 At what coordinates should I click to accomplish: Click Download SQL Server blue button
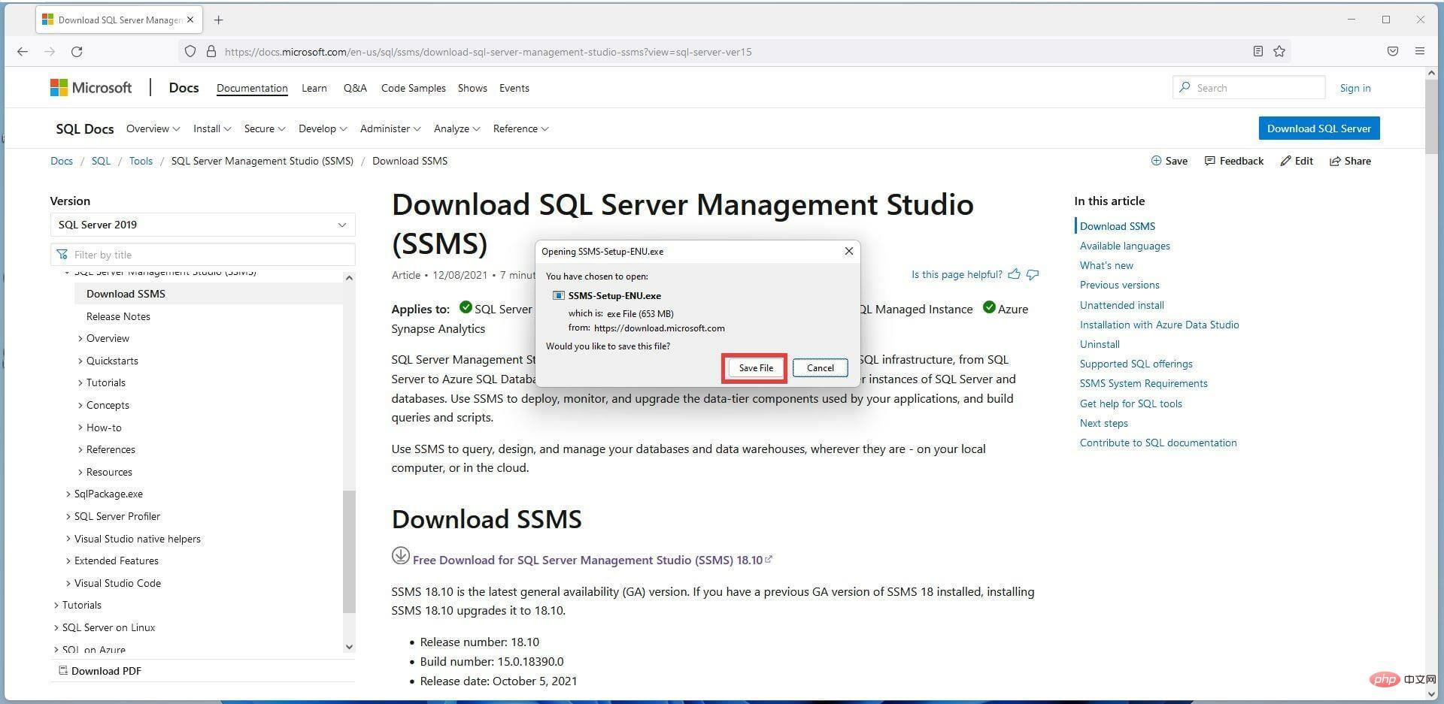tap(1318, 128)
